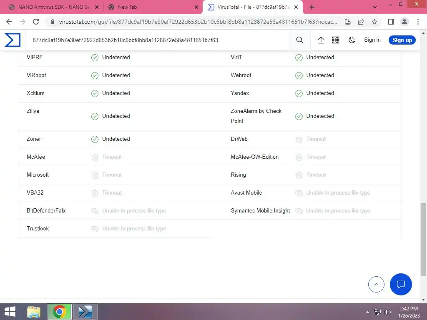Viewport: 427px width, 320px height.
Task: Click the McAfee timeout icon
Action: [x=95, y=157]
